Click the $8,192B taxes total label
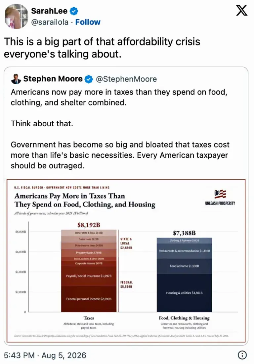The image size is (254, 364). pos(89,225)
